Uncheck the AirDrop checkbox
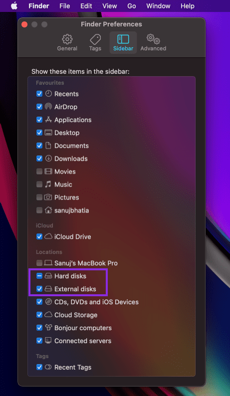This screenshot has height=396, width=230. coord(39,107)
